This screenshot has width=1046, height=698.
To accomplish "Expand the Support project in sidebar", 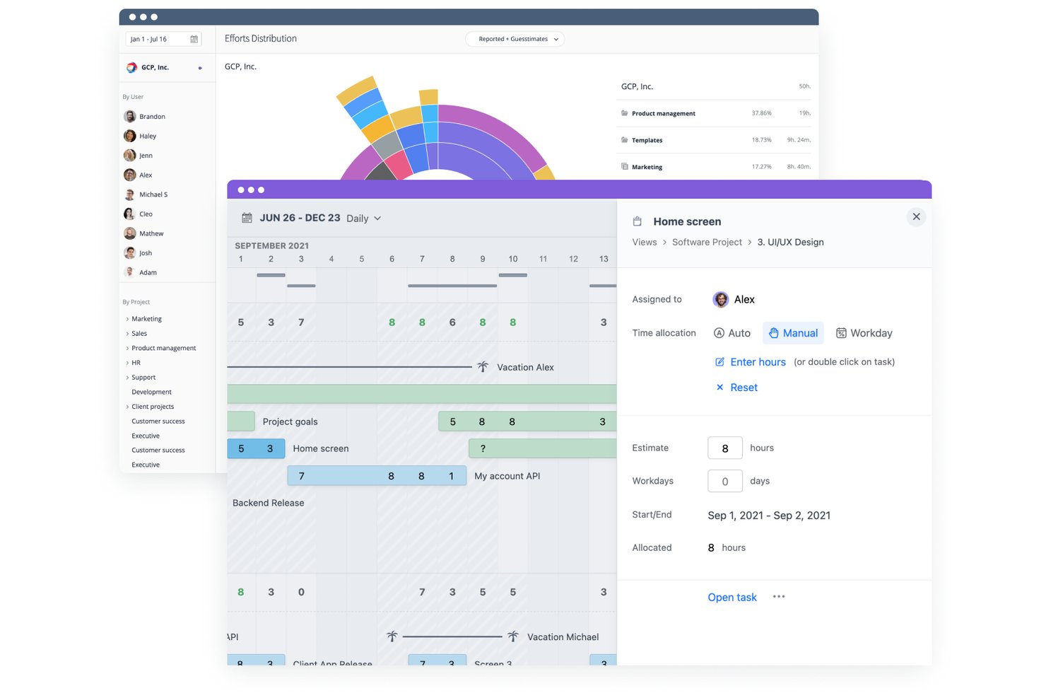I will pyautogui.click(x=127, y=378).
